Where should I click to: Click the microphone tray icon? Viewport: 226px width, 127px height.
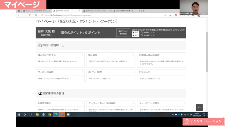[182, 115]
